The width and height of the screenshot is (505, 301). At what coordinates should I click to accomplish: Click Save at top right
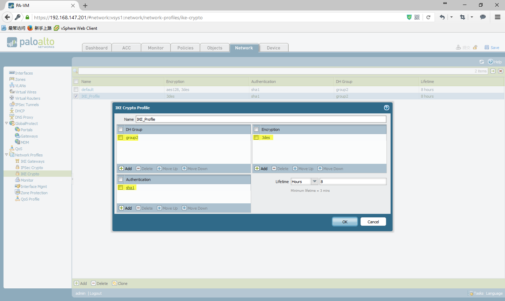pos(492,48)
